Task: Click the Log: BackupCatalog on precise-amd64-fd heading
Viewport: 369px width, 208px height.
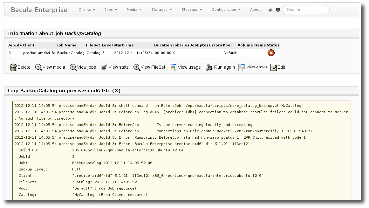Action: [64, 91]
